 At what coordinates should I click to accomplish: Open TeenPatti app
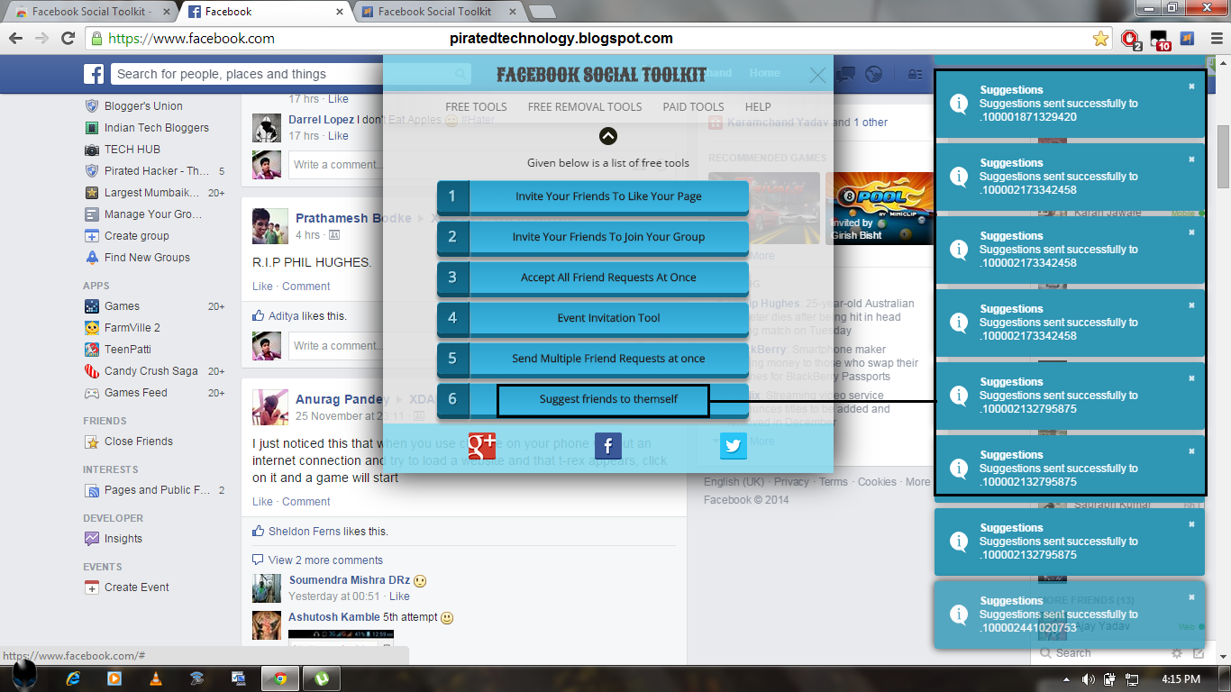click(x=128, y=350)
